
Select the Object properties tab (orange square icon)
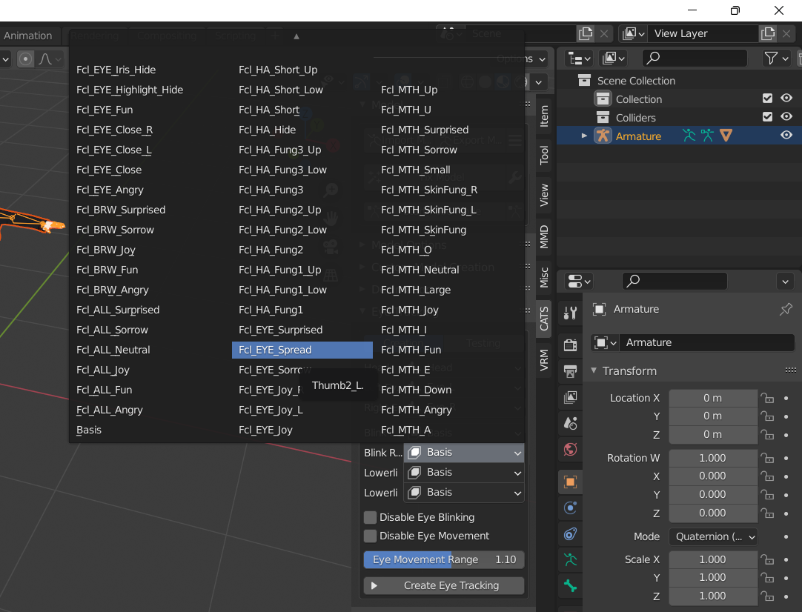click(570, 482)
